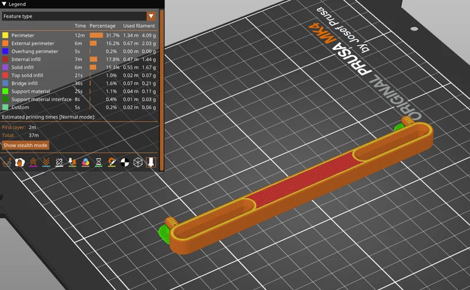Toggle blue Overhang perimeter swatch
The height and width of the screenshot is (290, 470).
[5, 51]
